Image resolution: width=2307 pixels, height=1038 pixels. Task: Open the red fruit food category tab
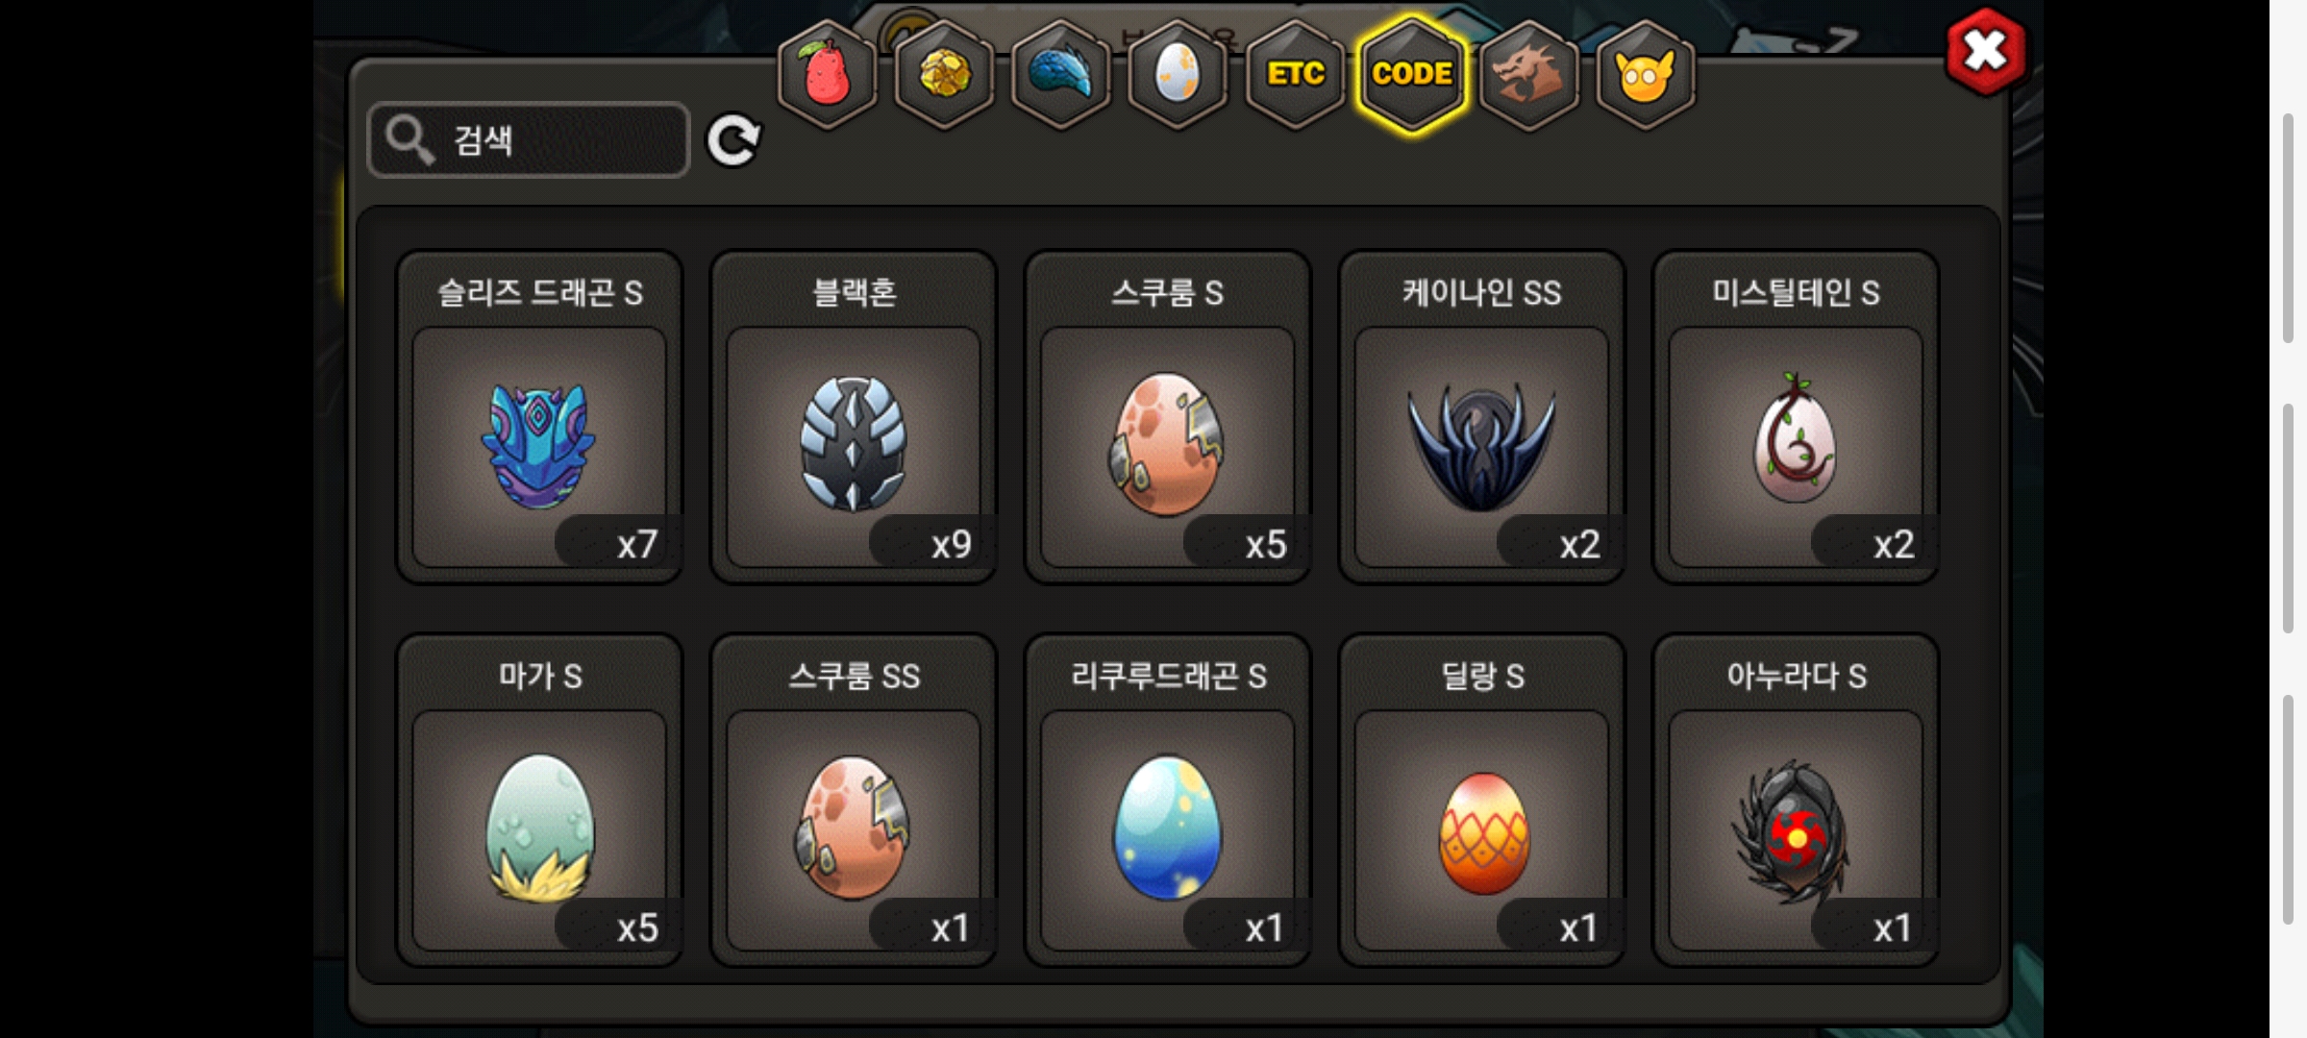click(827, 74)
